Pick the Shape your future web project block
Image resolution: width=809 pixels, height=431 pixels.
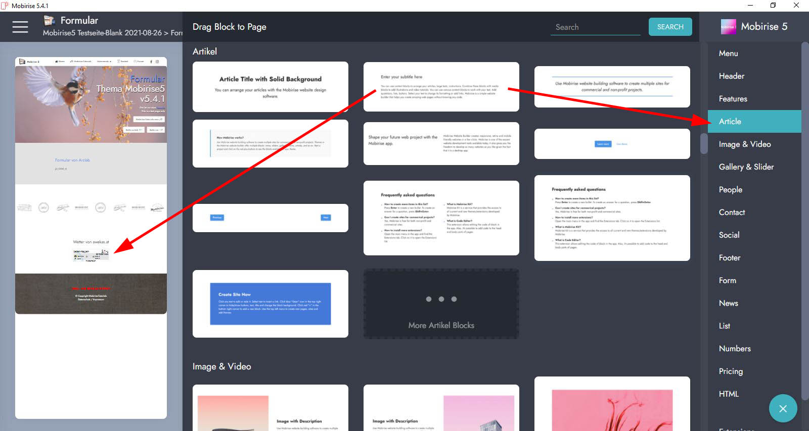(x=441, y=143)
